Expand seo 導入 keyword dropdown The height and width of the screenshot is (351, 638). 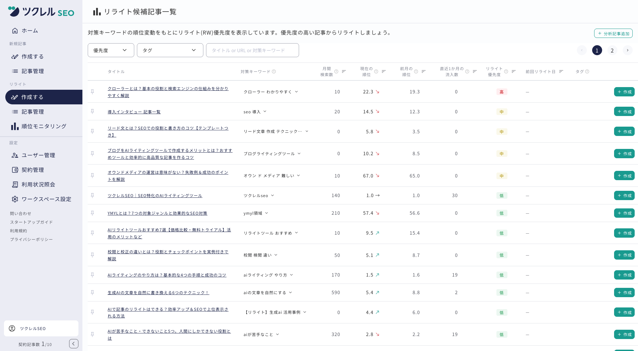click(x=265, y=112)
